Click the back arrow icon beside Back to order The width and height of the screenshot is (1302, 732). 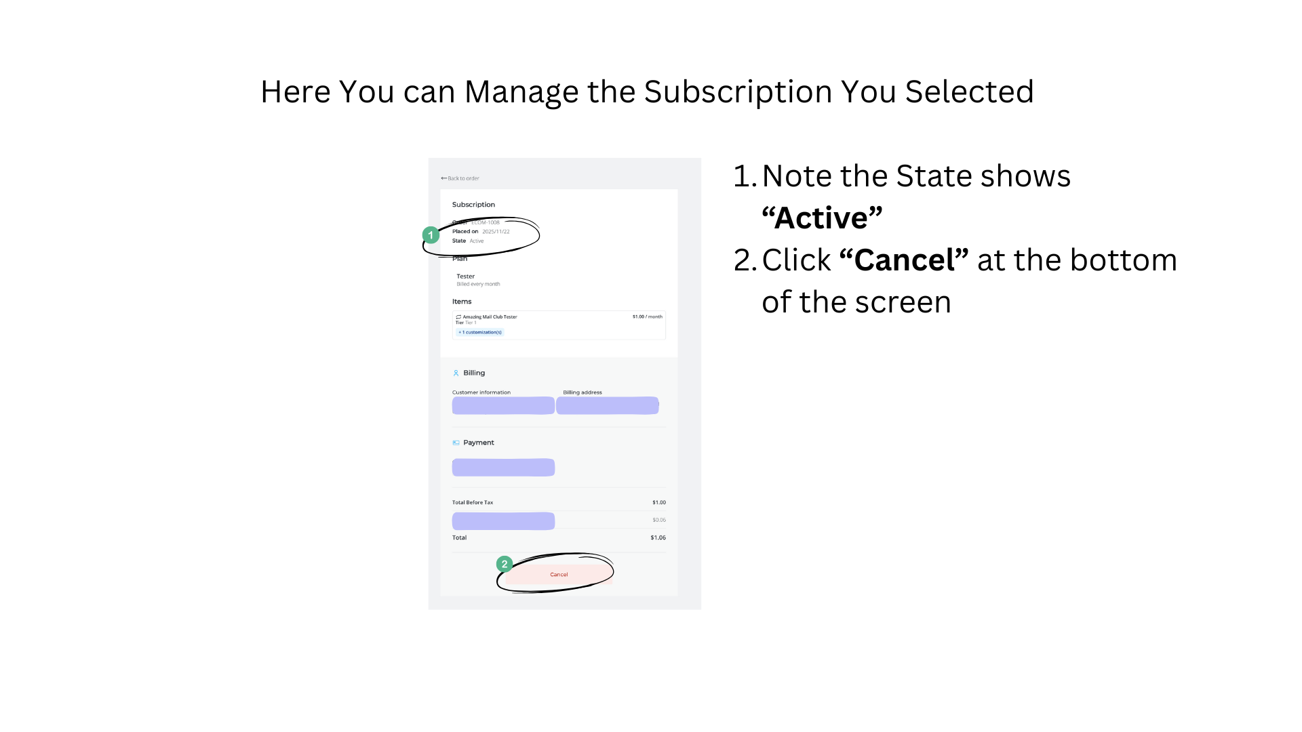443,178
